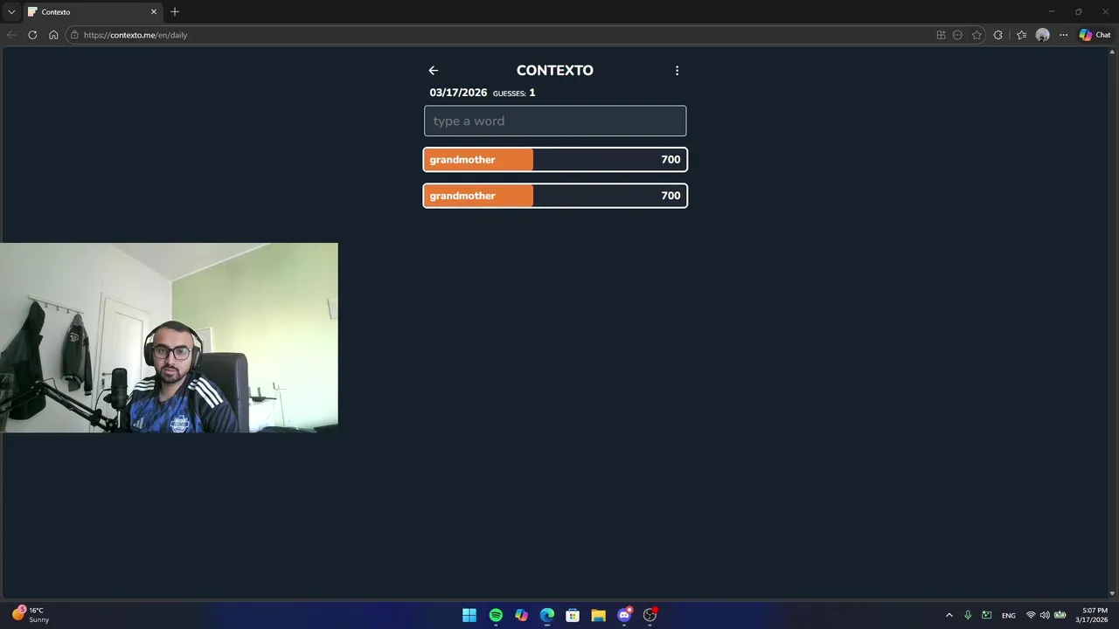Open browser extensions puzzle icon
The image size is (1119, 629).
pos(998,35)
